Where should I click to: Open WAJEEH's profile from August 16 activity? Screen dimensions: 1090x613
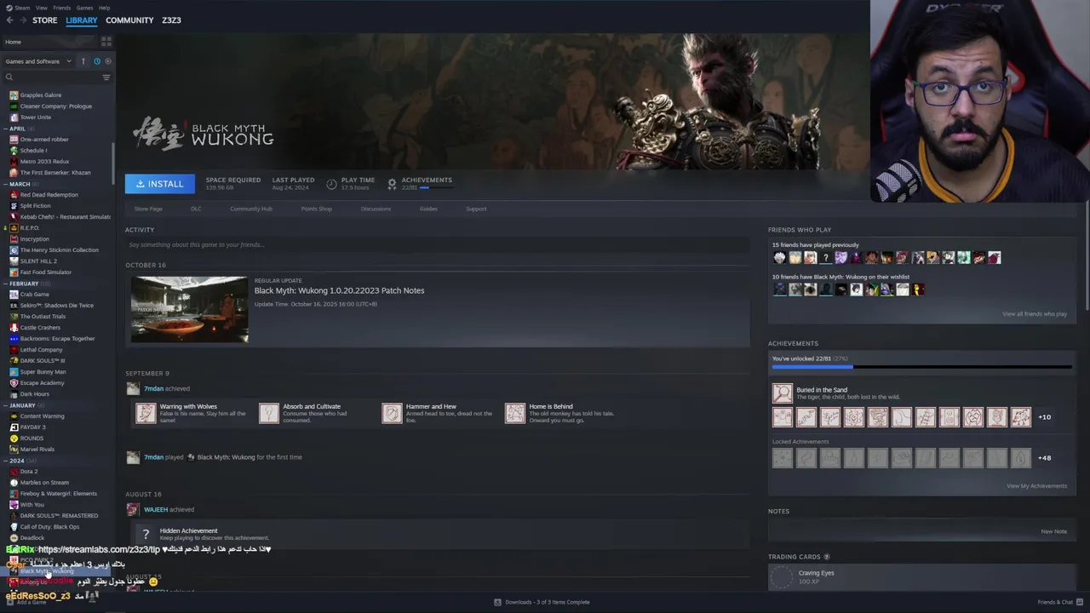click(x=156, y=509)
